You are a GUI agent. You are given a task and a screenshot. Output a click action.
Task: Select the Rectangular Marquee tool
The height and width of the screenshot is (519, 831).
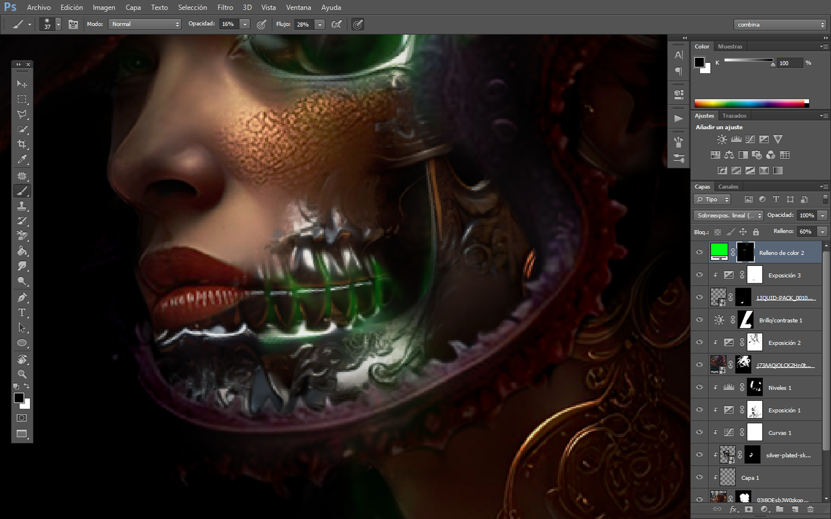pyautogui.click(x=22, y=99)
